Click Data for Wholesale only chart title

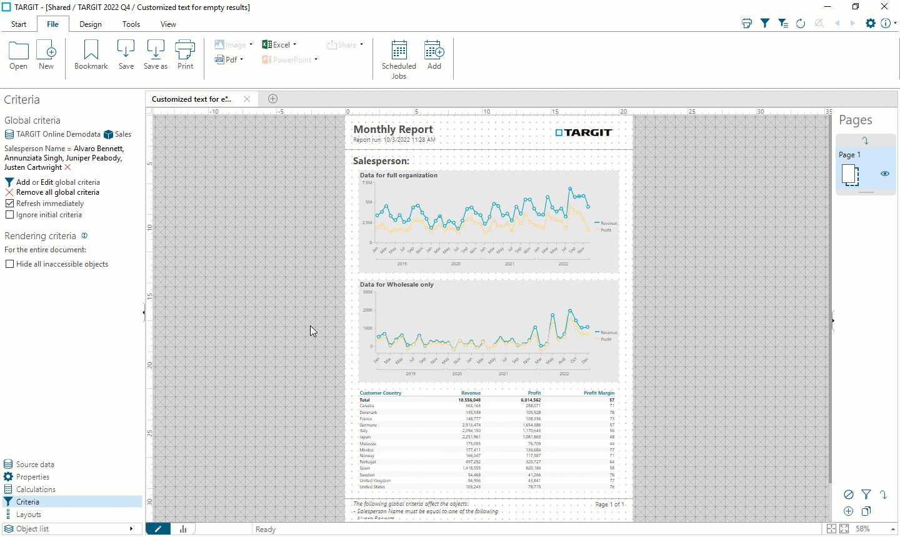coord(396,284)
